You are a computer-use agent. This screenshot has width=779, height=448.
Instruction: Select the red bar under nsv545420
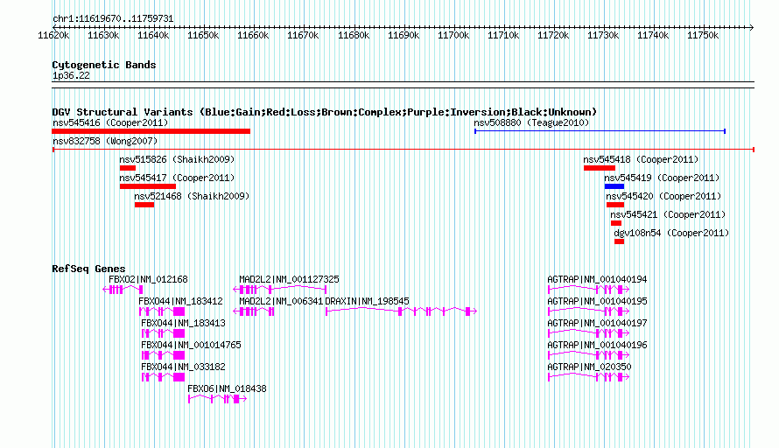[x=615, y=205]
